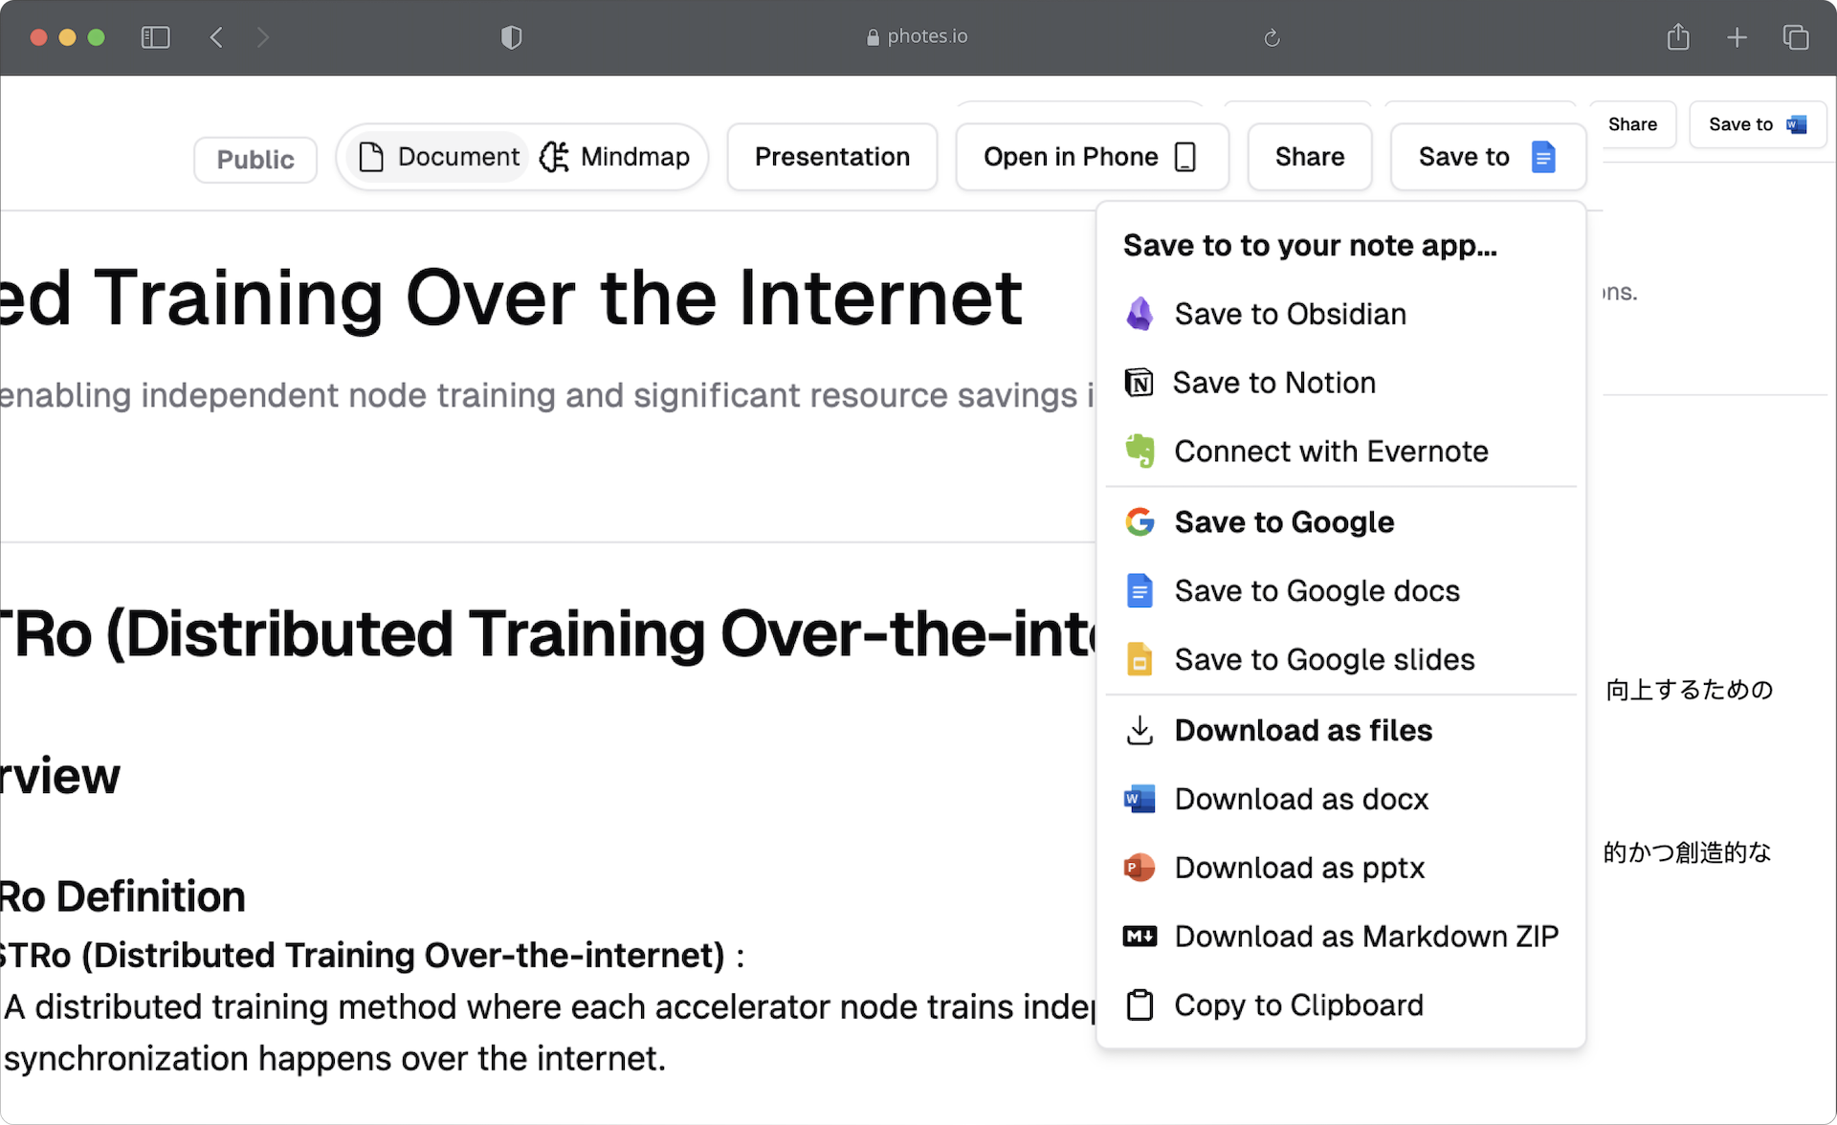The height and width of the screenshot is (1125, 1837).
Task: Click the Obsidian save icon in dropdown
Action: (1137, 314)
